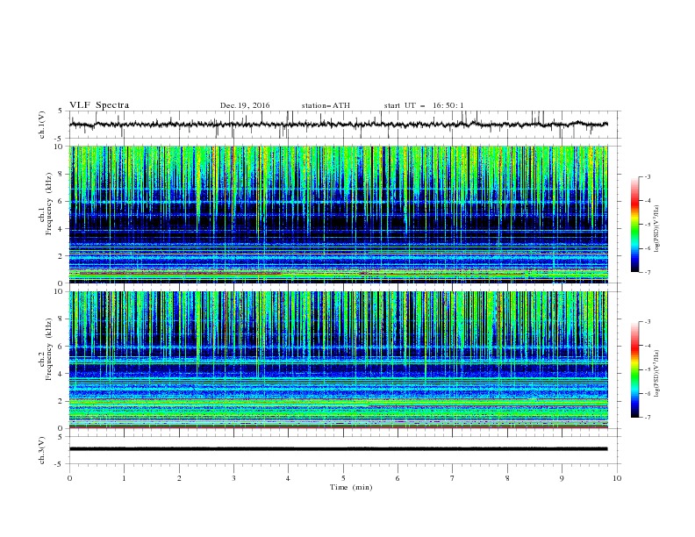This screenshot has height=537, width=695.
Task: Click time axis tick label "2"
Action: click(179, 478)
